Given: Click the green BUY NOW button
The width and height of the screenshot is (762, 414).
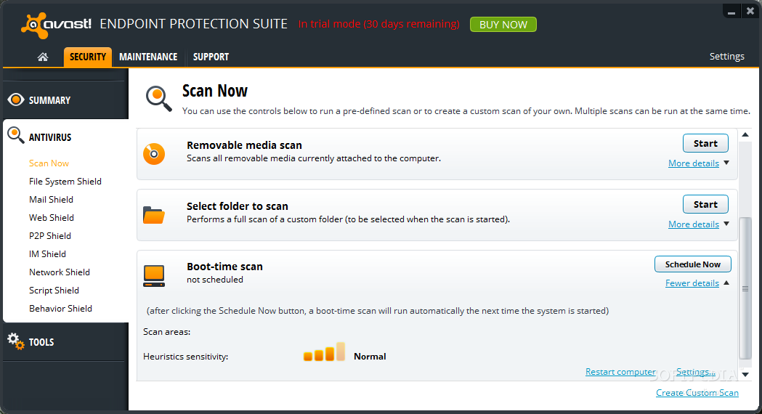Looking at the screenshot, I should point(503,25).
